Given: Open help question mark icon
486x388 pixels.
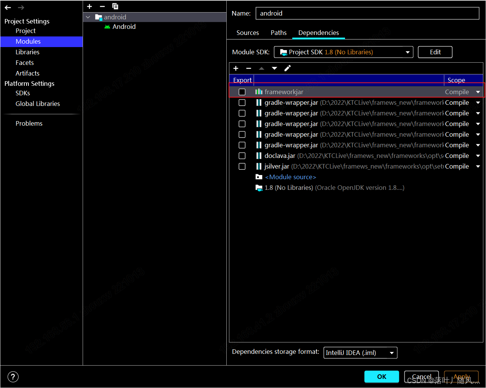Looking at the screenshot, I should tap(13, 377).
